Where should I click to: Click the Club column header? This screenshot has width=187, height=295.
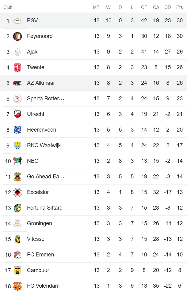pos(8,7)
